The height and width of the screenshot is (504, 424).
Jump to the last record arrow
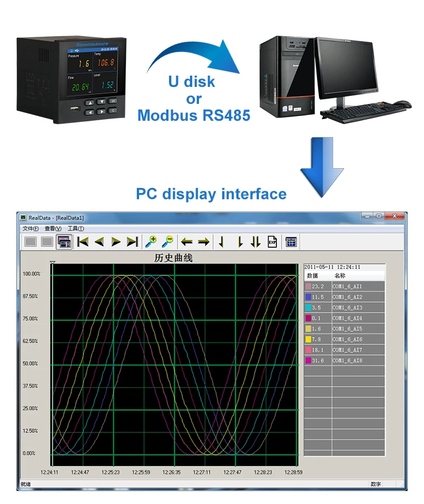(x=132, y=242)
